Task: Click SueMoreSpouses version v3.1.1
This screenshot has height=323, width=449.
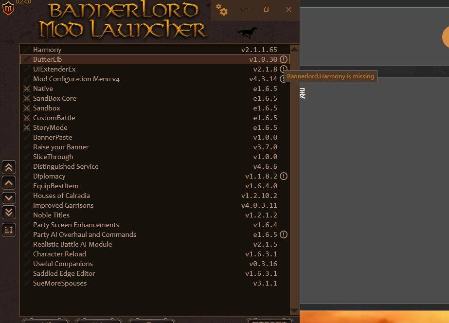Action: click(265, 284)
